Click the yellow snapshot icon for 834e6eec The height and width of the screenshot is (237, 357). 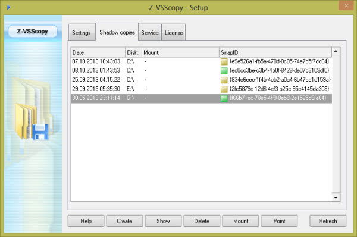pos(224,80)
